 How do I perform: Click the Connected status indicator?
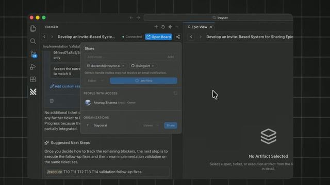click(x=132, y=37)
